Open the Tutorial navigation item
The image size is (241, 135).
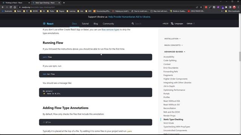coord(85,24)
